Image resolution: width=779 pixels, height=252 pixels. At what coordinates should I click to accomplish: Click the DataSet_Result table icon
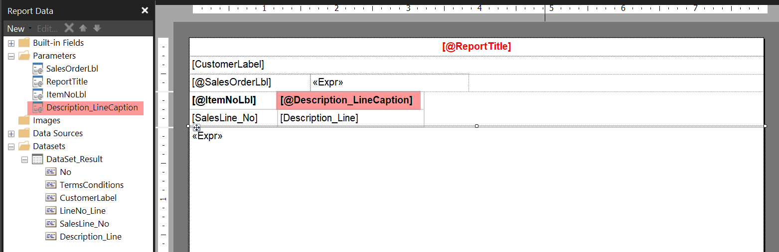(38, 159)
